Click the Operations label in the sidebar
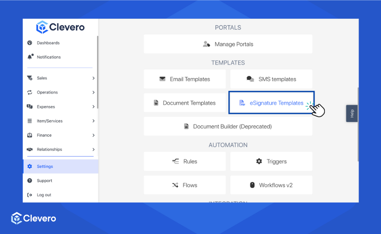 point(47,92)
